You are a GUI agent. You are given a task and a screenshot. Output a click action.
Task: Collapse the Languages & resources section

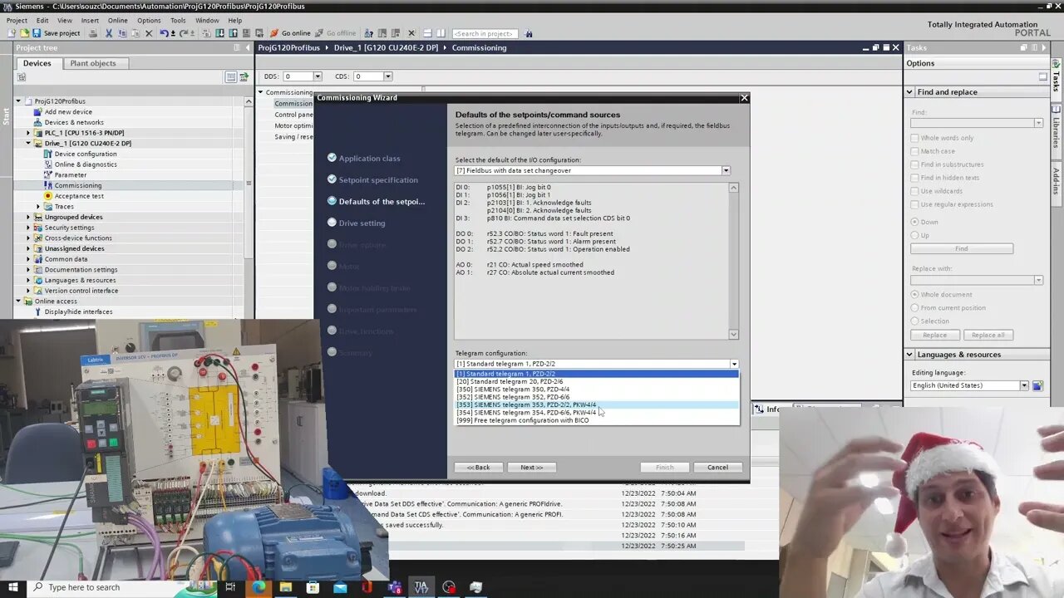click(x=910, y=355)
